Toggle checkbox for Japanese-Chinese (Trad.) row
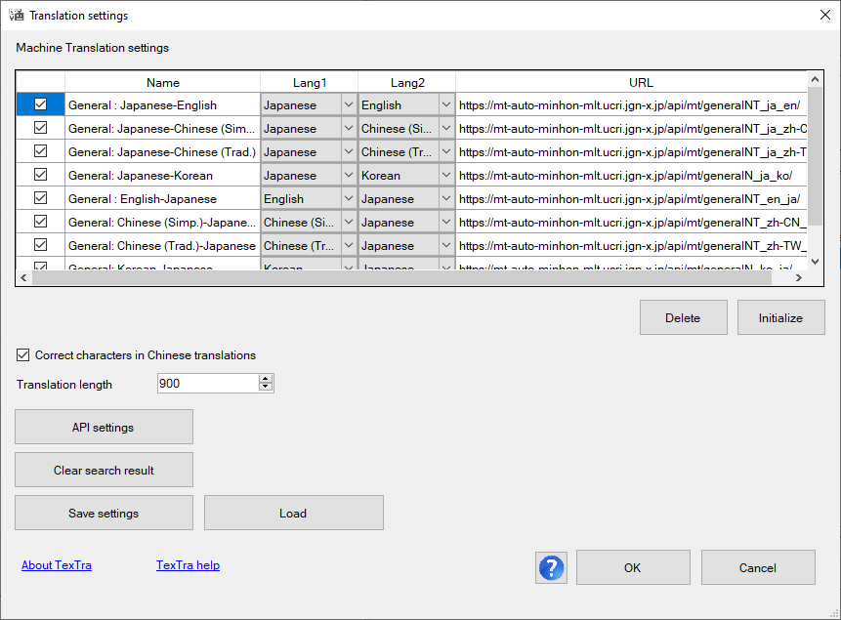 (40, 151)
